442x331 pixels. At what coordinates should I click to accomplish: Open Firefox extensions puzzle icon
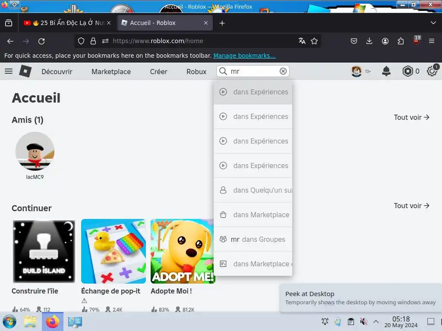[x=401, y=41]
